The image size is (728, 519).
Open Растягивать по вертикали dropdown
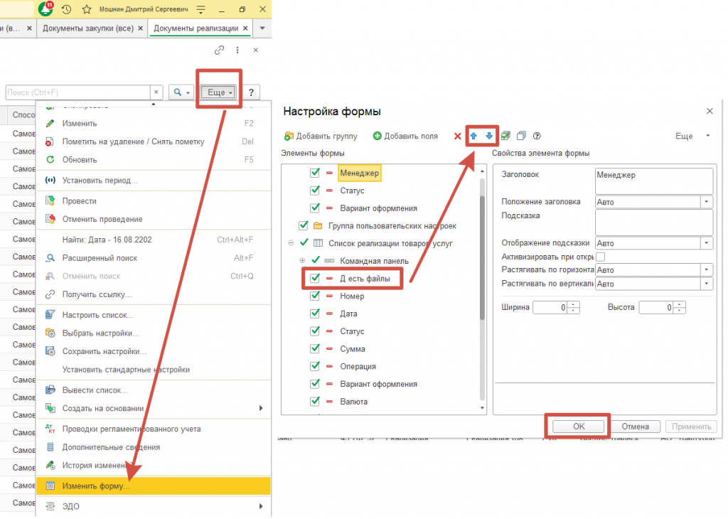(707, 284)
